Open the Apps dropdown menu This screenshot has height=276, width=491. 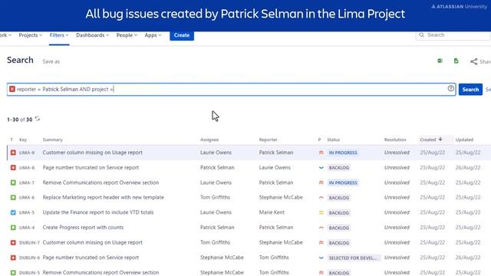[x=153, y=35]
